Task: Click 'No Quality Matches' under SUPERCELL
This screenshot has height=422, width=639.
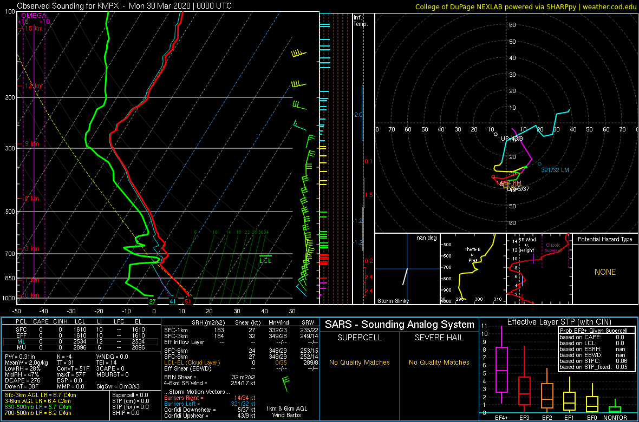Action: coord(360,362)
